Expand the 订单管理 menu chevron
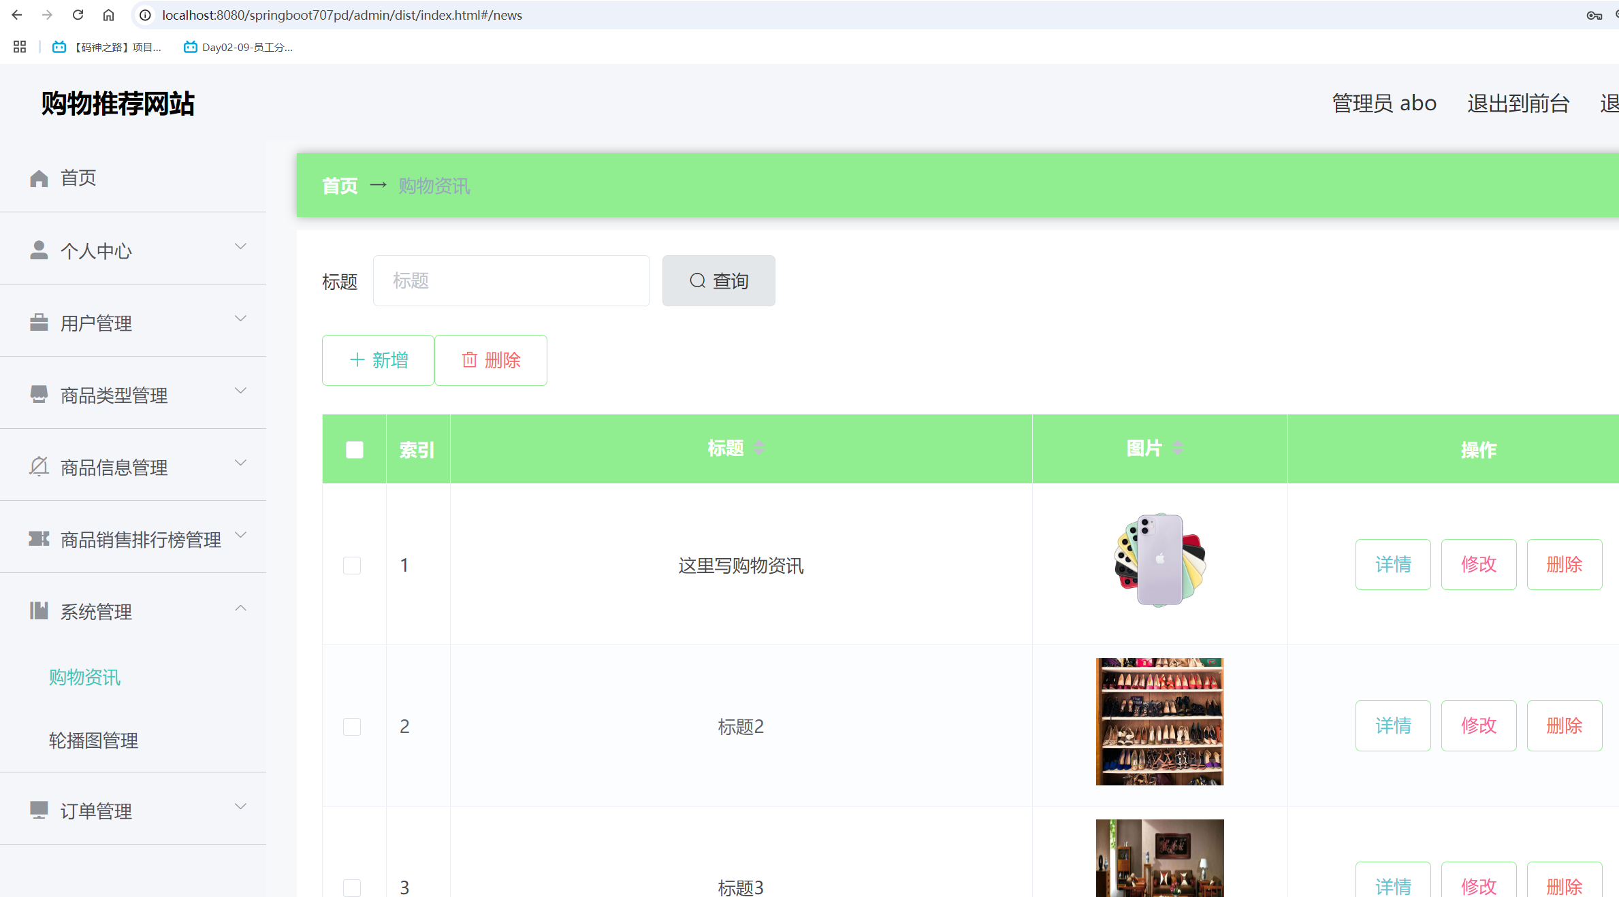The height and width of the screenshot is (897, 1619). [240, 806]
